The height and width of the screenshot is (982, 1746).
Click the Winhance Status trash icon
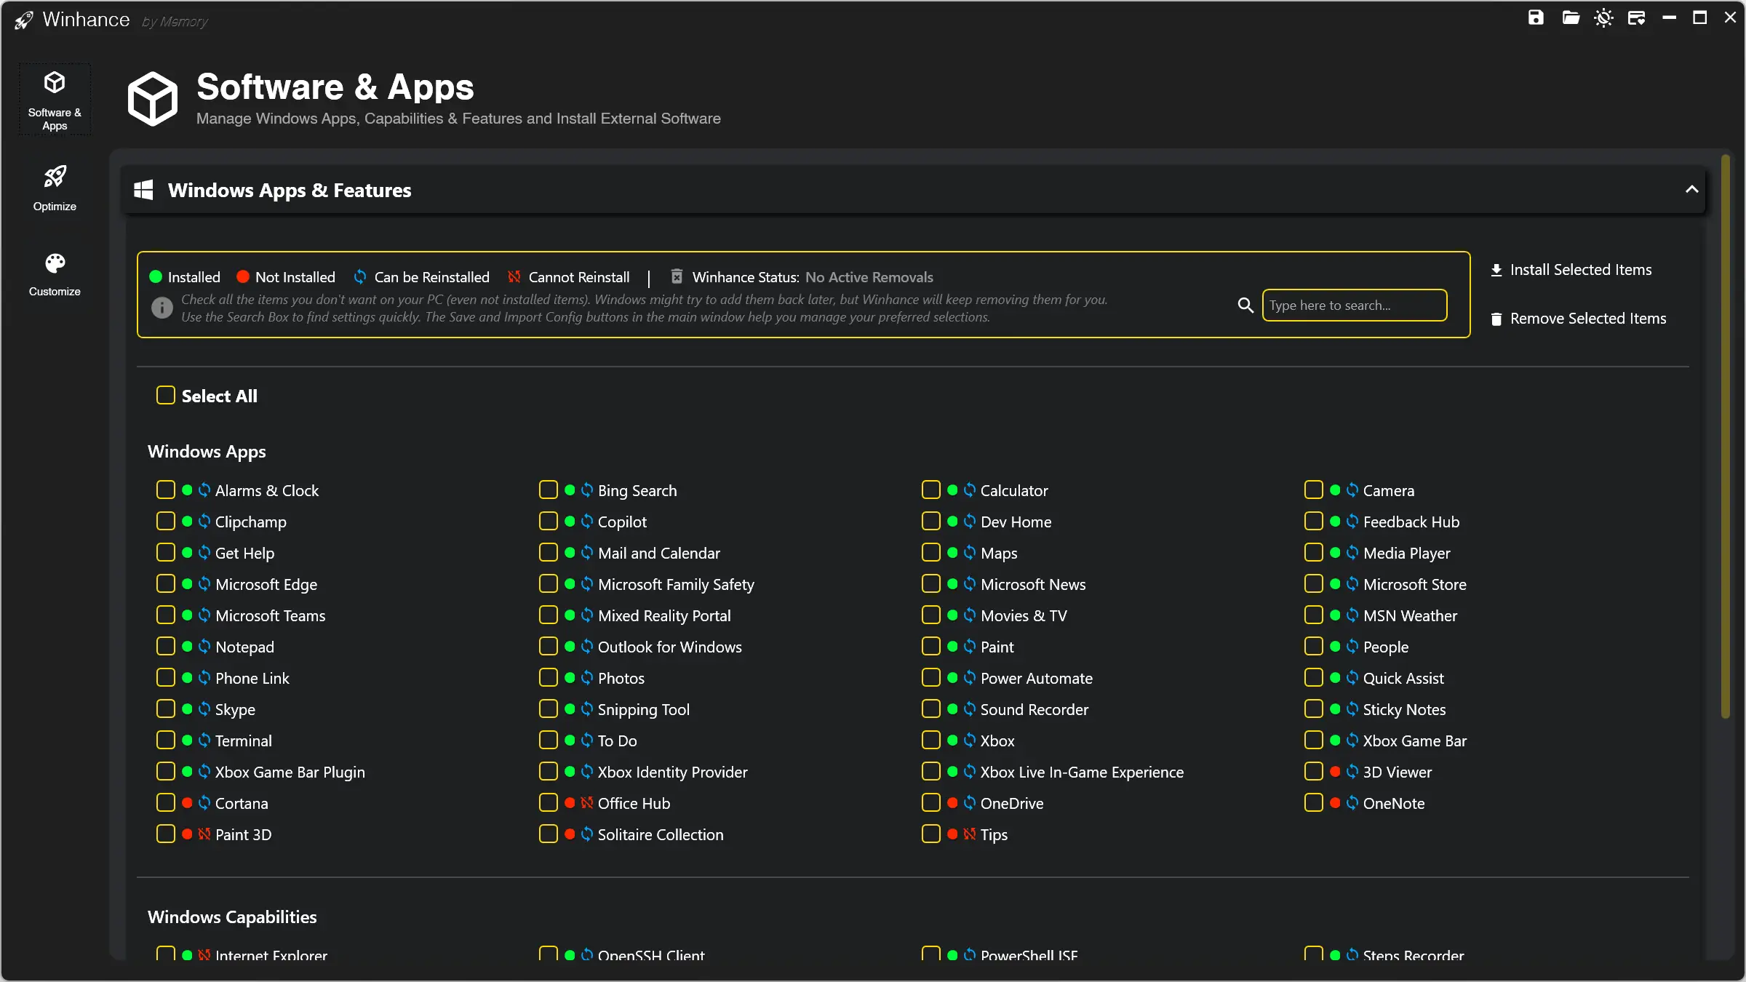pyautogui.click(x=677, y=276)
